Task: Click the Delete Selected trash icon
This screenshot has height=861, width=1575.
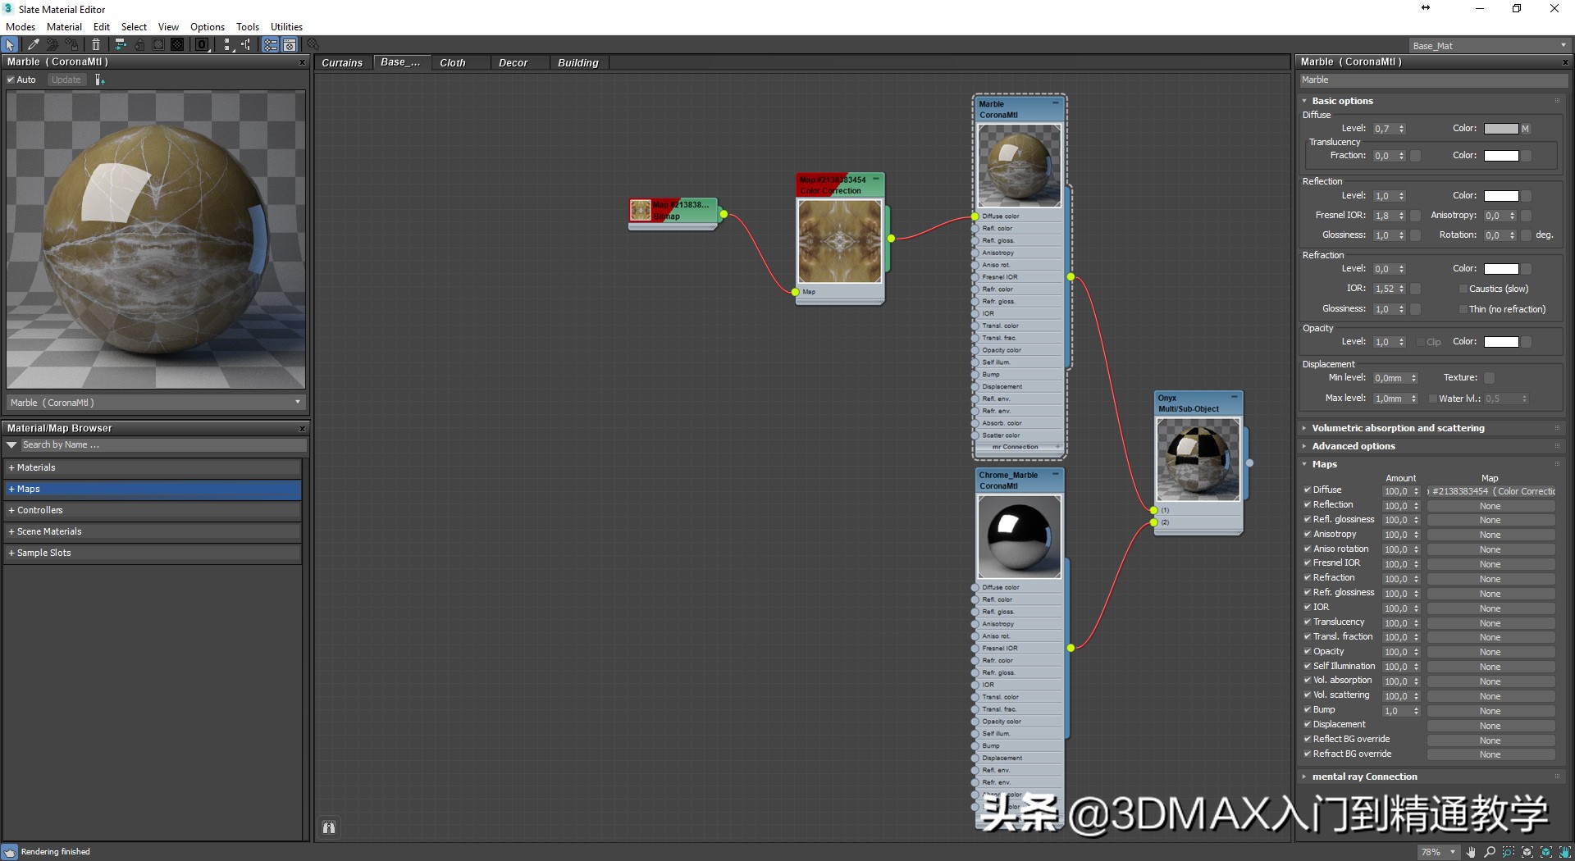Action: [96, 45]
